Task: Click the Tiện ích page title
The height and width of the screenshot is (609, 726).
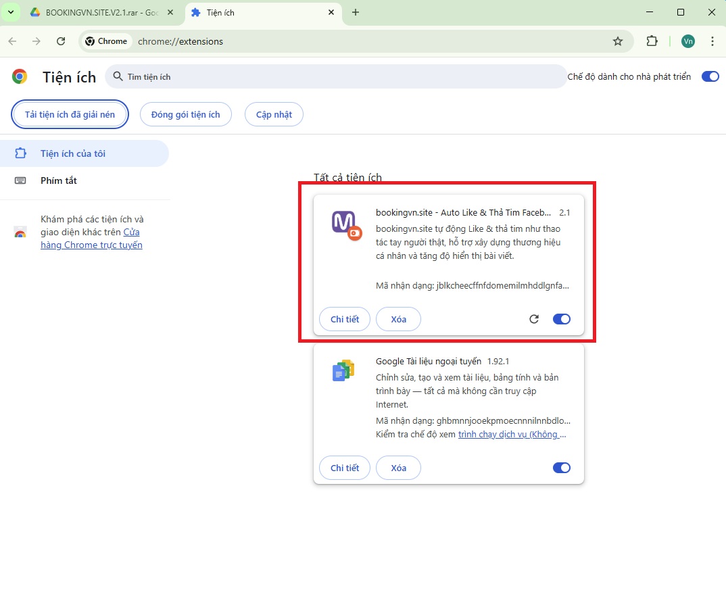Action: coord(70,77)
